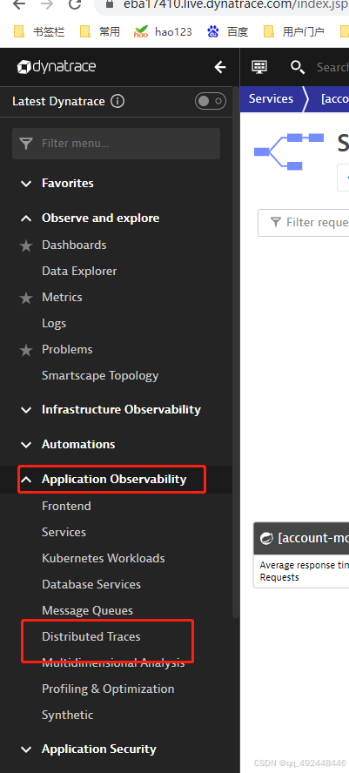Open Database Services
Screen dimensions: 349x773
pos(91,585)
